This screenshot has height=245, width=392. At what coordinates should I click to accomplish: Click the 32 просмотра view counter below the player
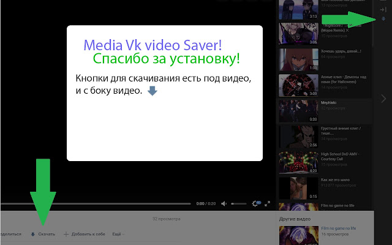pos(166,219)
